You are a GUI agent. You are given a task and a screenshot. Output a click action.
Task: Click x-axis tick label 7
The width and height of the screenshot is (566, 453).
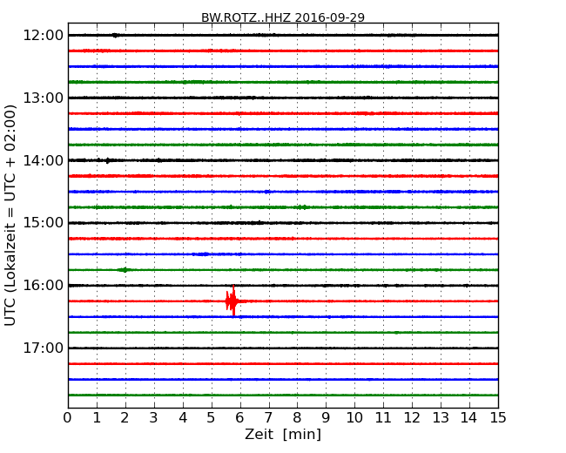coord(268,418)
